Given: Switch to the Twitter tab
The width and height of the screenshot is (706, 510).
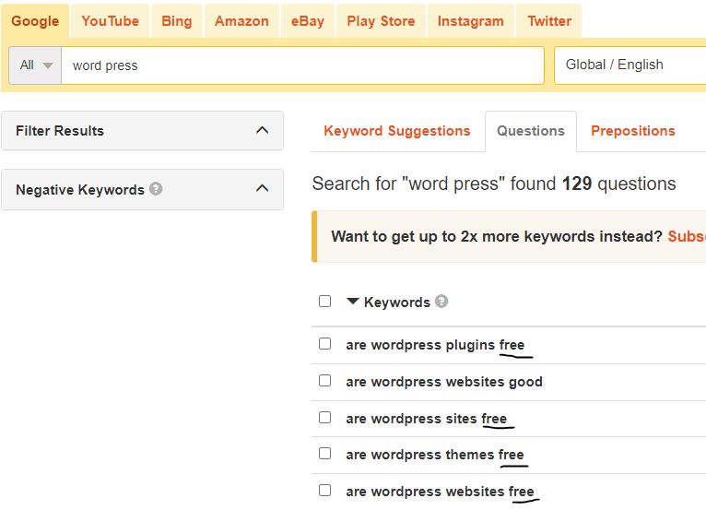Looking at the screenshot, I should (549, 21).
